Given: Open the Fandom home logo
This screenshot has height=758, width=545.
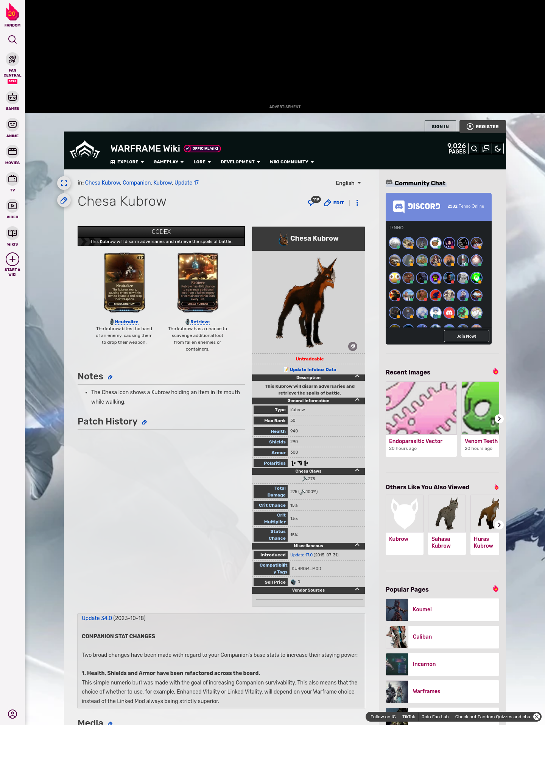Looking at the screenshot, I should (12, 15).
